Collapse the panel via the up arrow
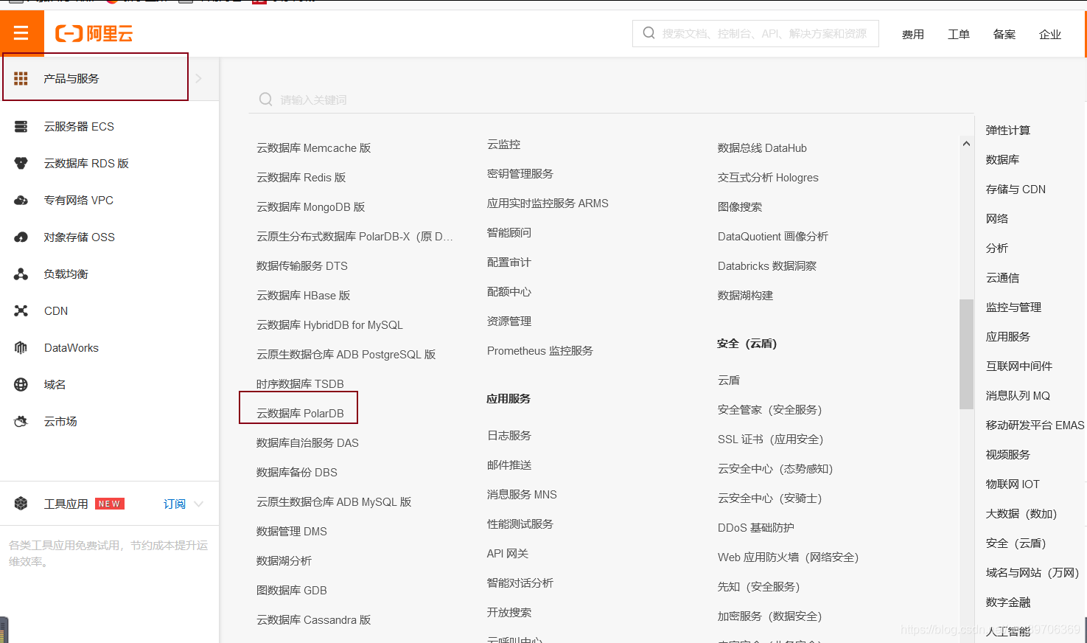 point(966,143)
